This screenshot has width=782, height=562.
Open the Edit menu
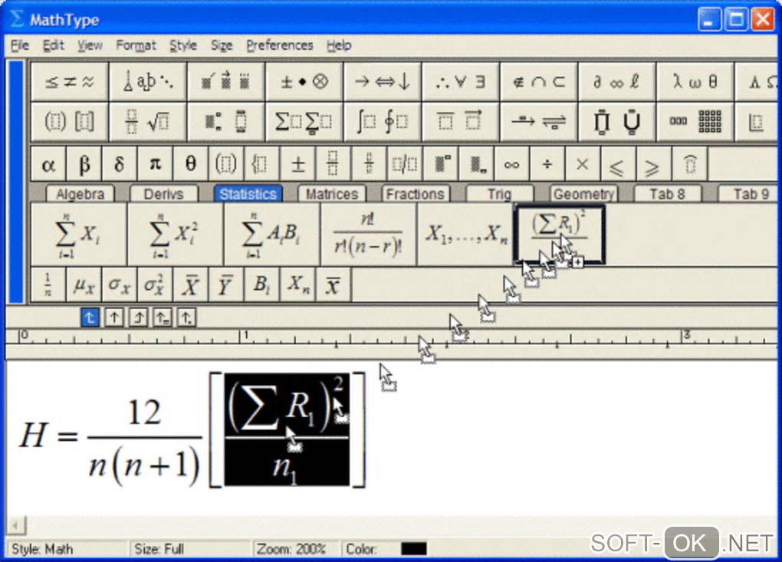click(x=54, y=45)
